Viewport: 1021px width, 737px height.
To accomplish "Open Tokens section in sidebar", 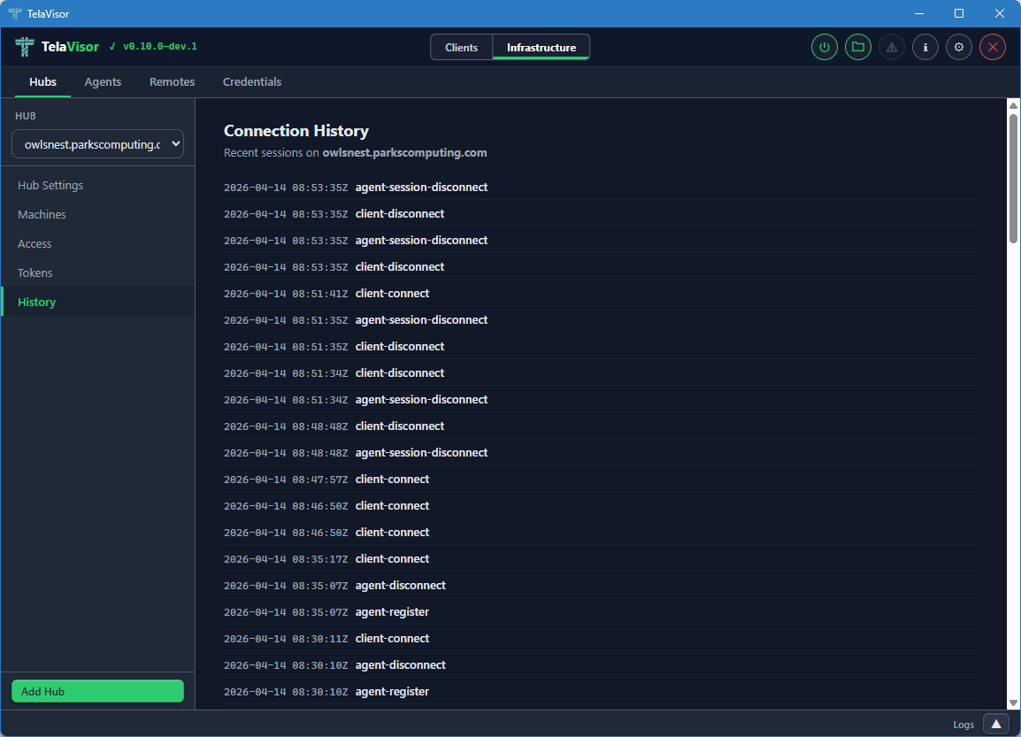I will 35,273.
